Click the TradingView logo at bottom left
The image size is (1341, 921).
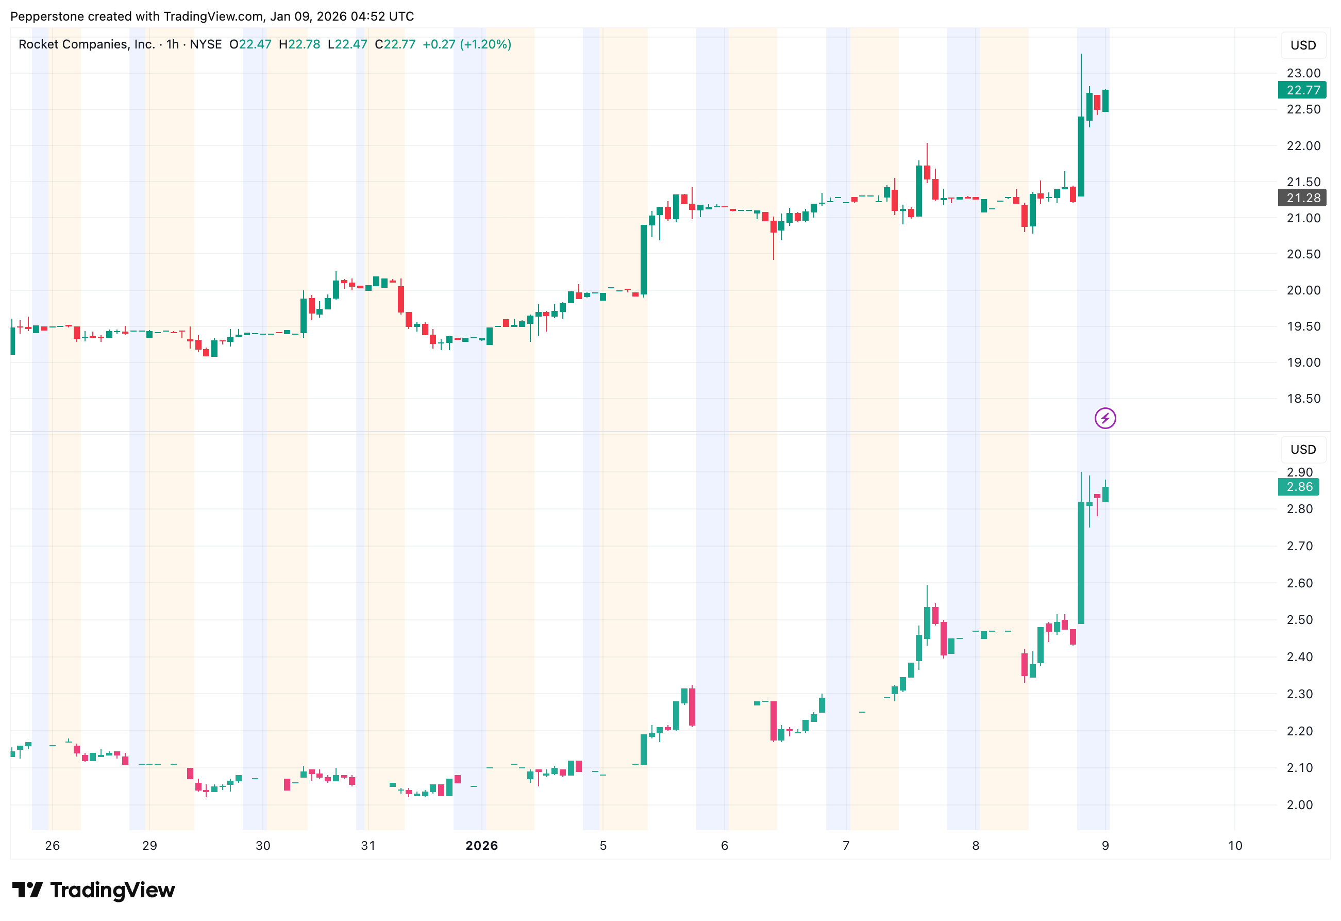coord(93,890)
